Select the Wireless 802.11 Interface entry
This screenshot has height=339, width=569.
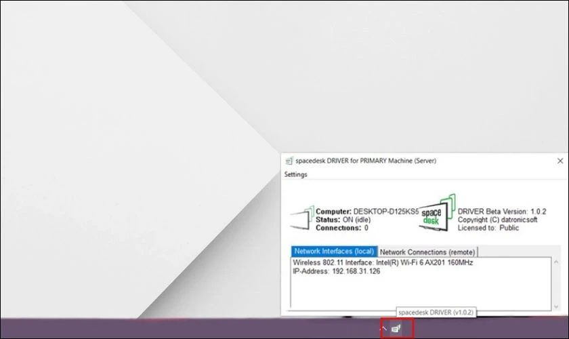coord(383,262)
